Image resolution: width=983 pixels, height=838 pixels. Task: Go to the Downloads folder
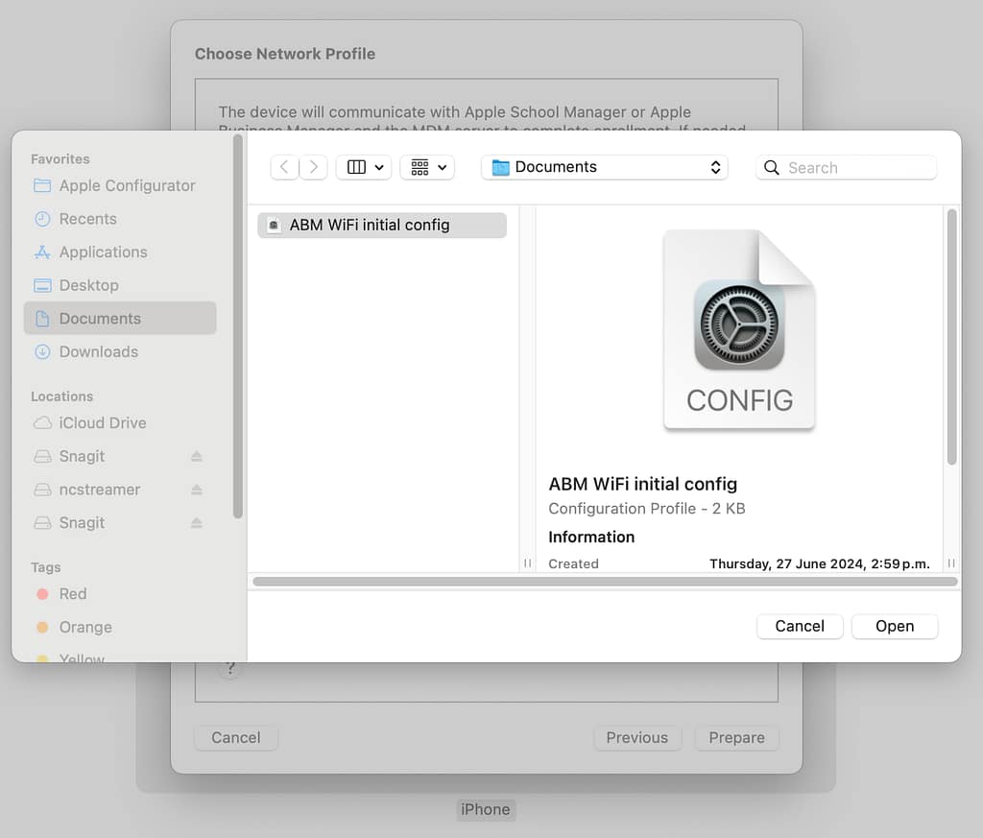tap(96, 352)
